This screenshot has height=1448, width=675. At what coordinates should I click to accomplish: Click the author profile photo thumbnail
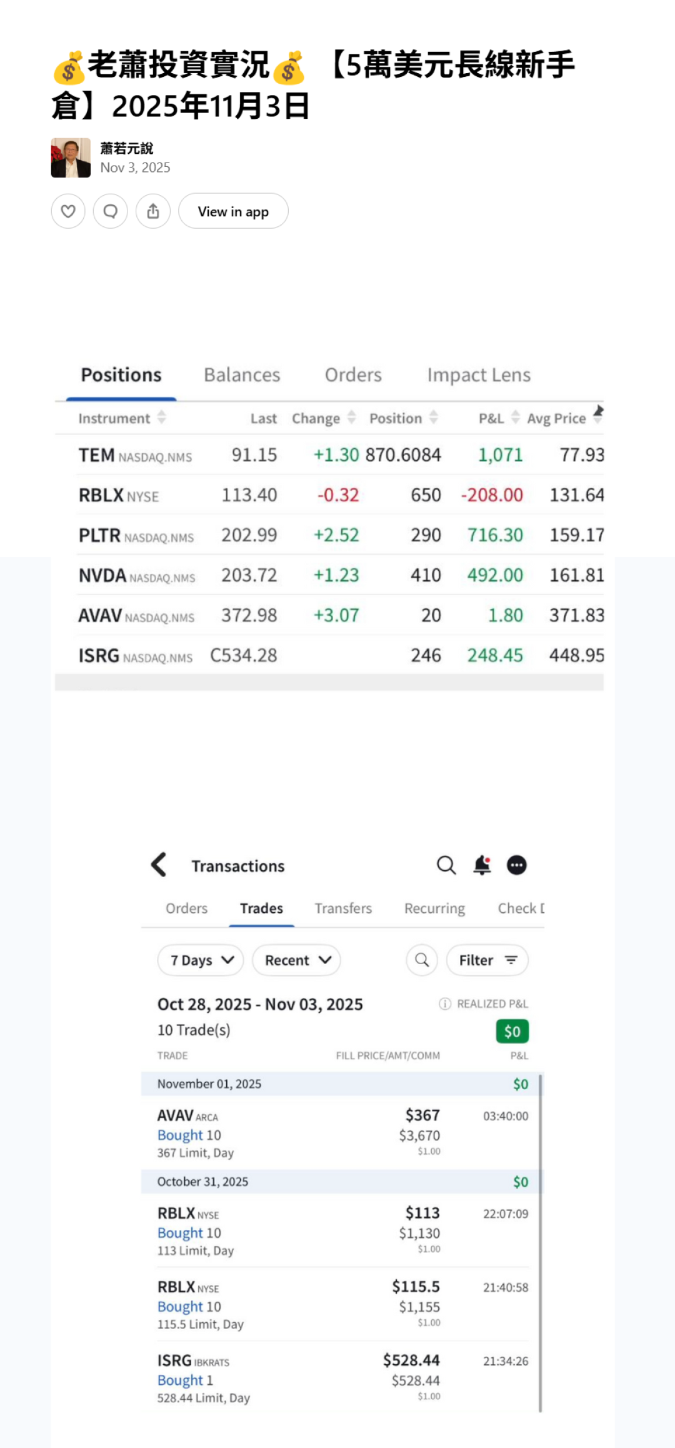pyautogui.click(x=71, y=158)
